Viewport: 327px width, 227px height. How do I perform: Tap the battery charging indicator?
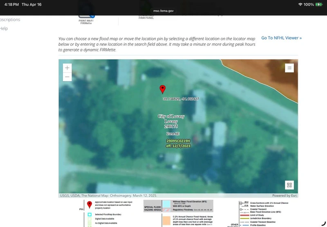319,4
